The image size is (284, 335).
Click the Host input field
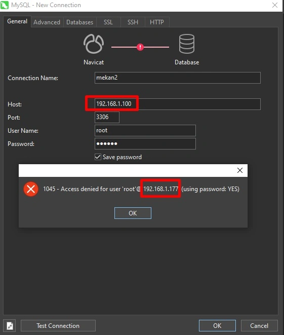(x=178, y=104)
